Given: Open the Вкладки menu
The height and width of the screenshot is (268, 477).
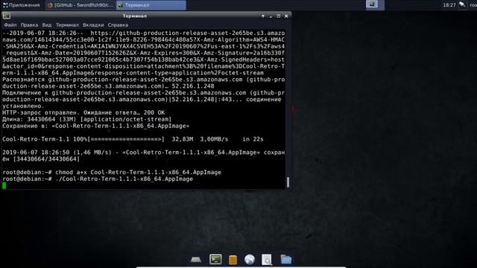Looking at the screenshot, I should pos(93,25).
